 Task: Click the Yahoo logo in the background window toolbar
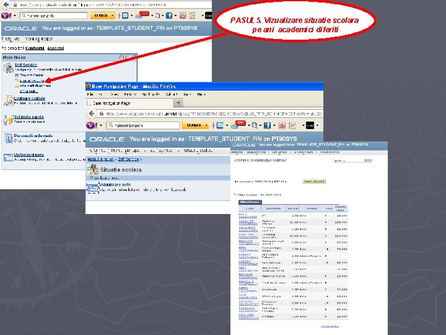(x=6, y=16)
